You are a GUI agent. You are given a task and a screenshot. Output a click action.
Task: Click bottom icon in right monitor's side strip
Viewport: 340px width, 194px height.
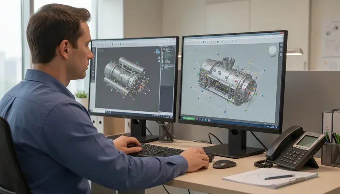coord(281,55)
